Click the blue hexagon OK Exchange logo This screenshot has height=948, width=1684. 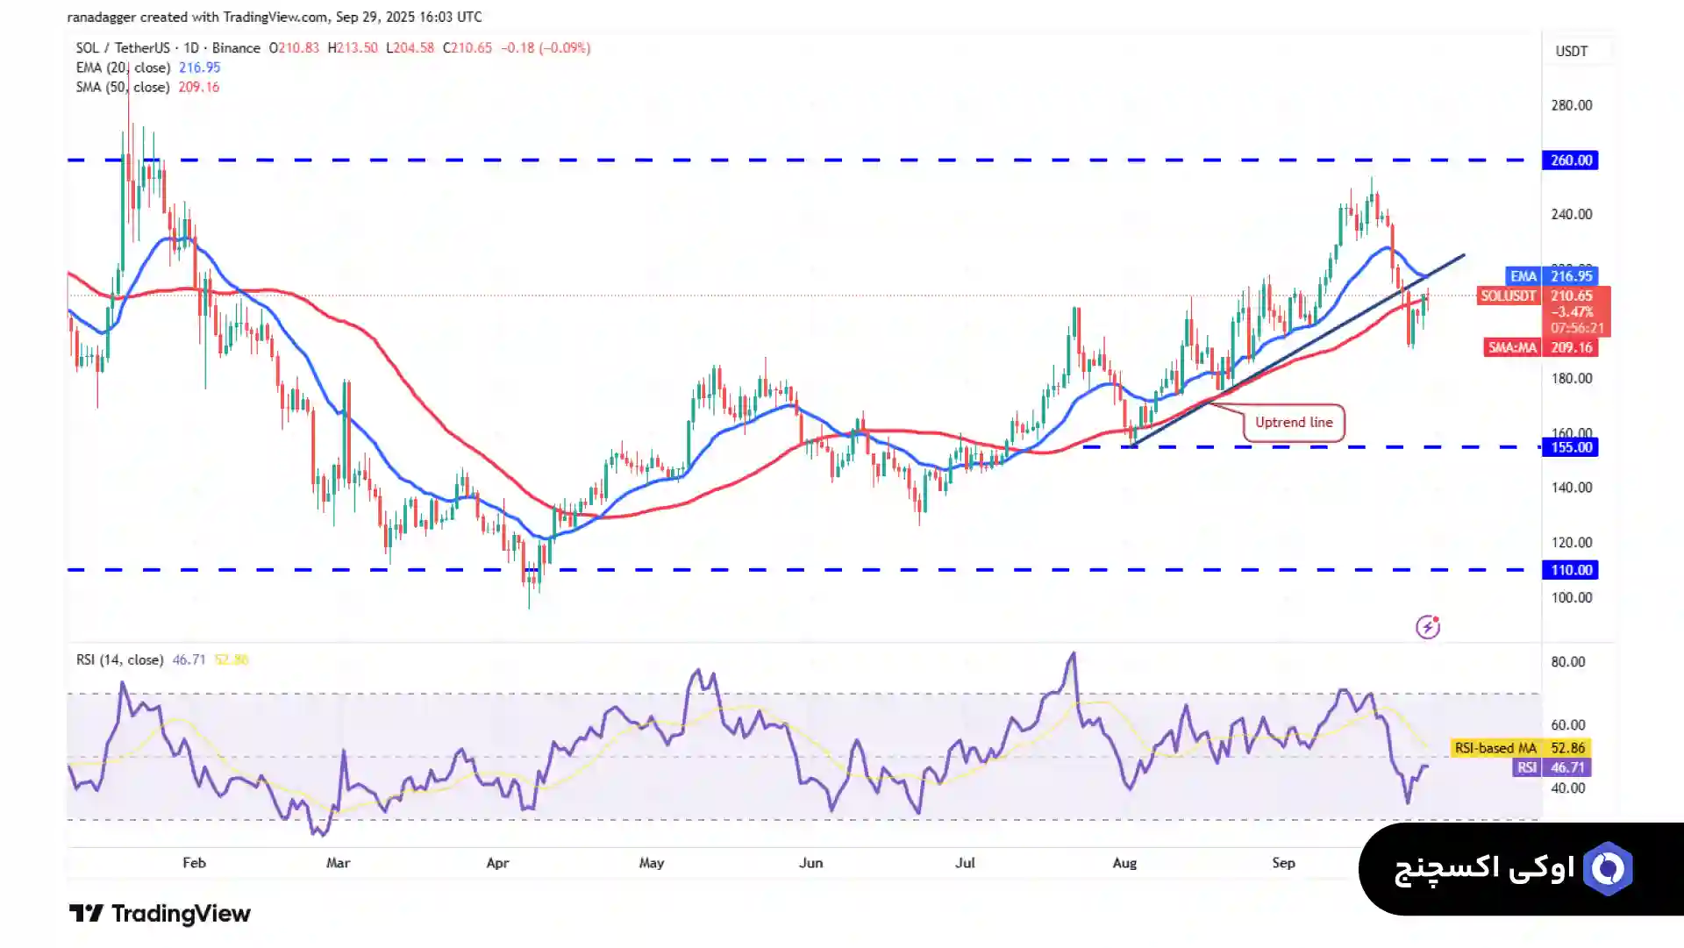click(1608, 868)
